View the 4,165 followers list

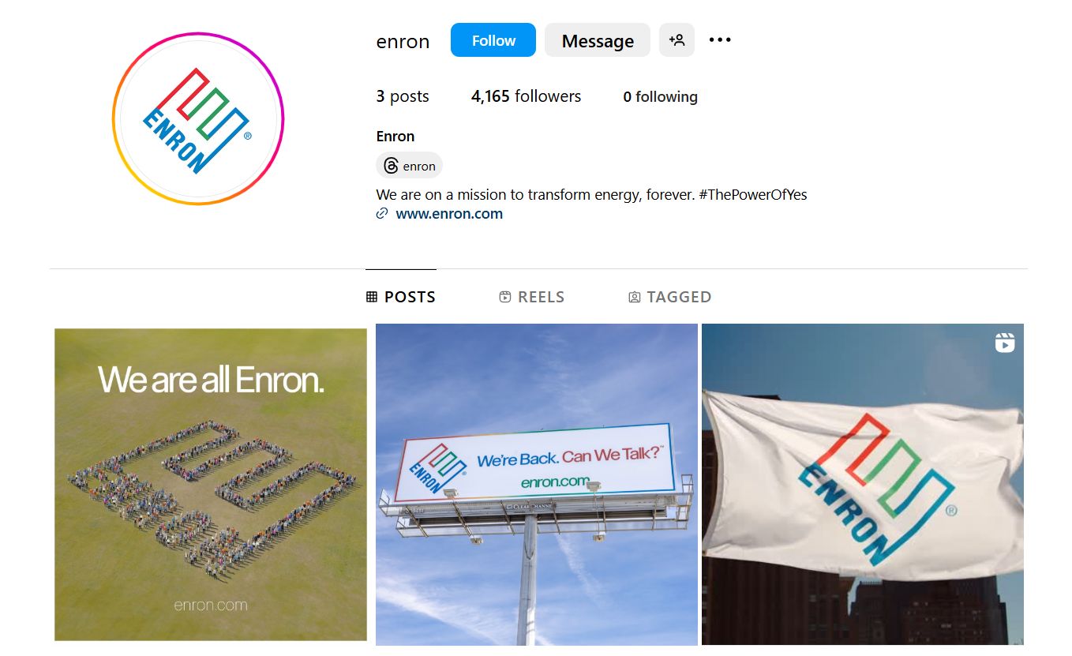pyautogui.click(x=526, y=96)
